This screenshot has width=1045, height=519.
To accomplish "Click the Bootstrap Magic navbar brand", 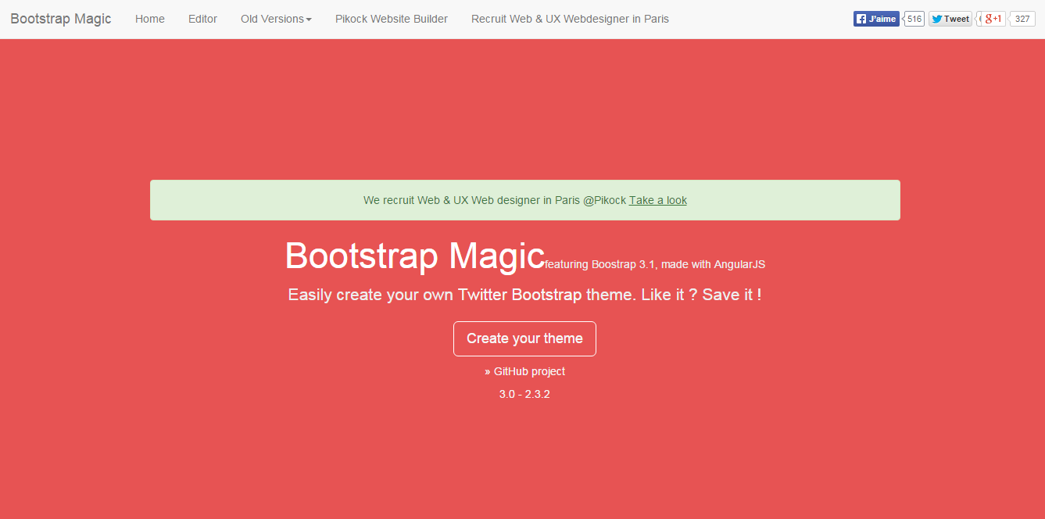I will click(61, 19).
